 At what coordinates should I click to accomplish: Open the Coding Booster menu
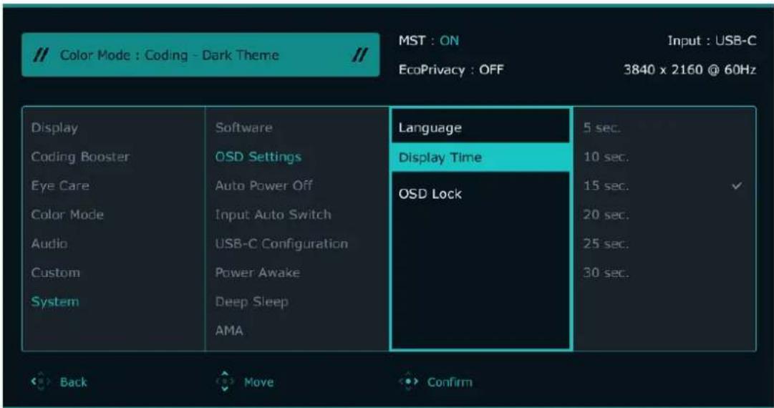(80, 157)
